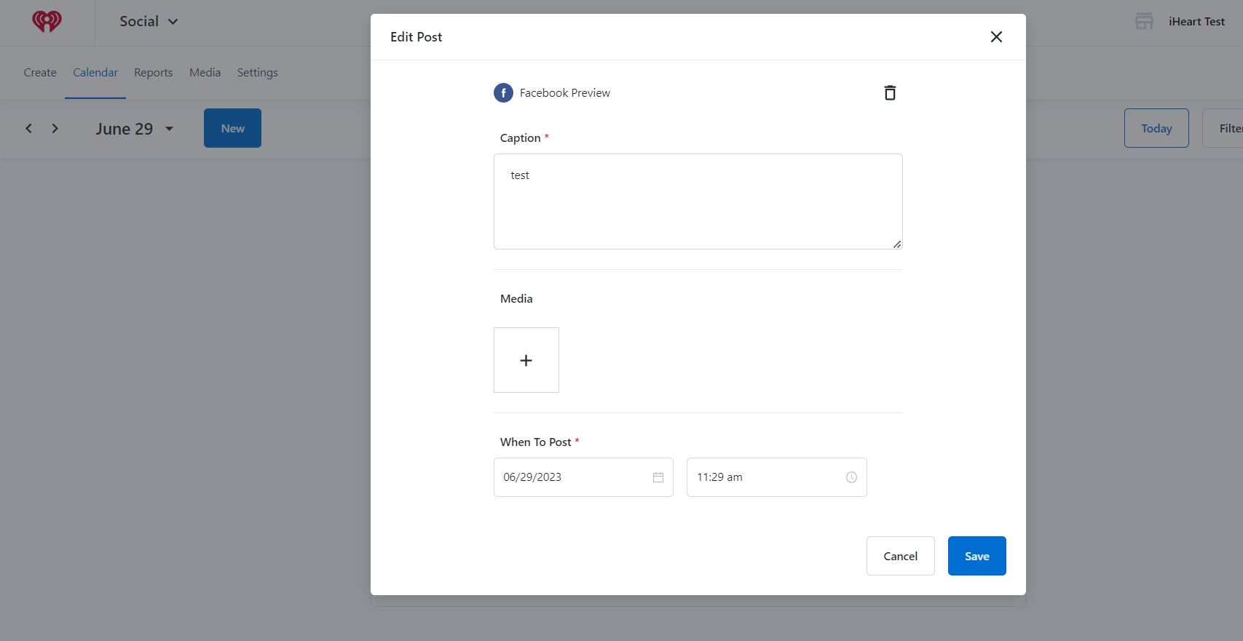Open time picker via clock icon
The height and width of the screenshot is (641, 1243).
pyautogui.click(x=851, y=477)
